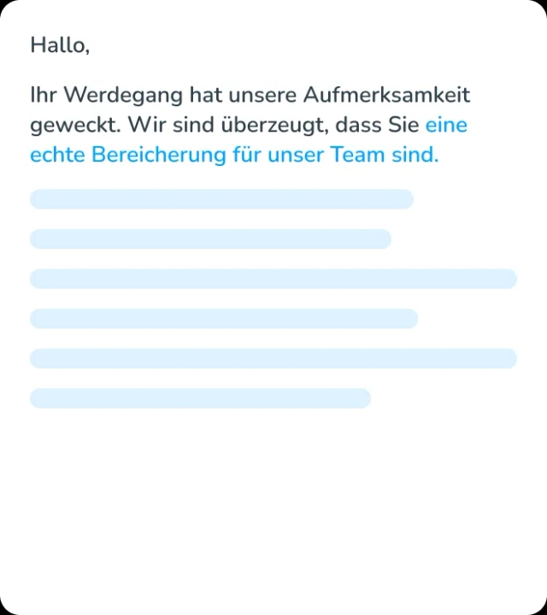Click the blue "sind." at sentence end
Screen dimensions: 547x615
415,155
